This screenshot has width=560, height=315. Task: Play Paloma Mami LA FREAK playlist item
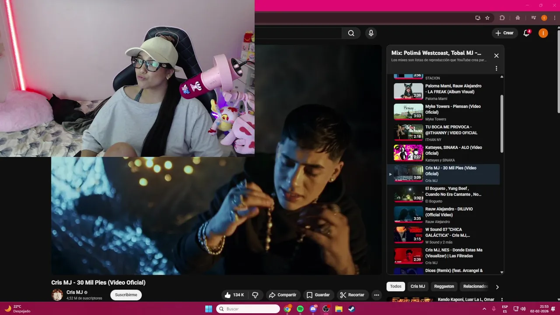[444, 91]
